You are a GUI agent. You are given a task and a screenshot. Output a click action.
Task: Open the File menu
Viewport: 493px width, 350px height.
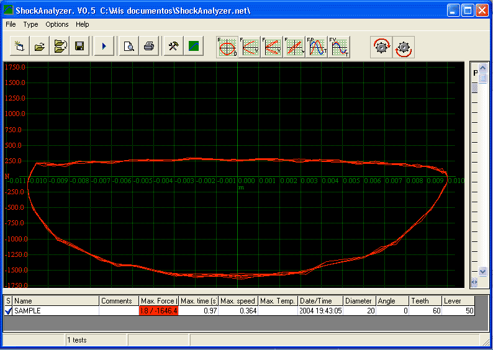coord(11,24)
